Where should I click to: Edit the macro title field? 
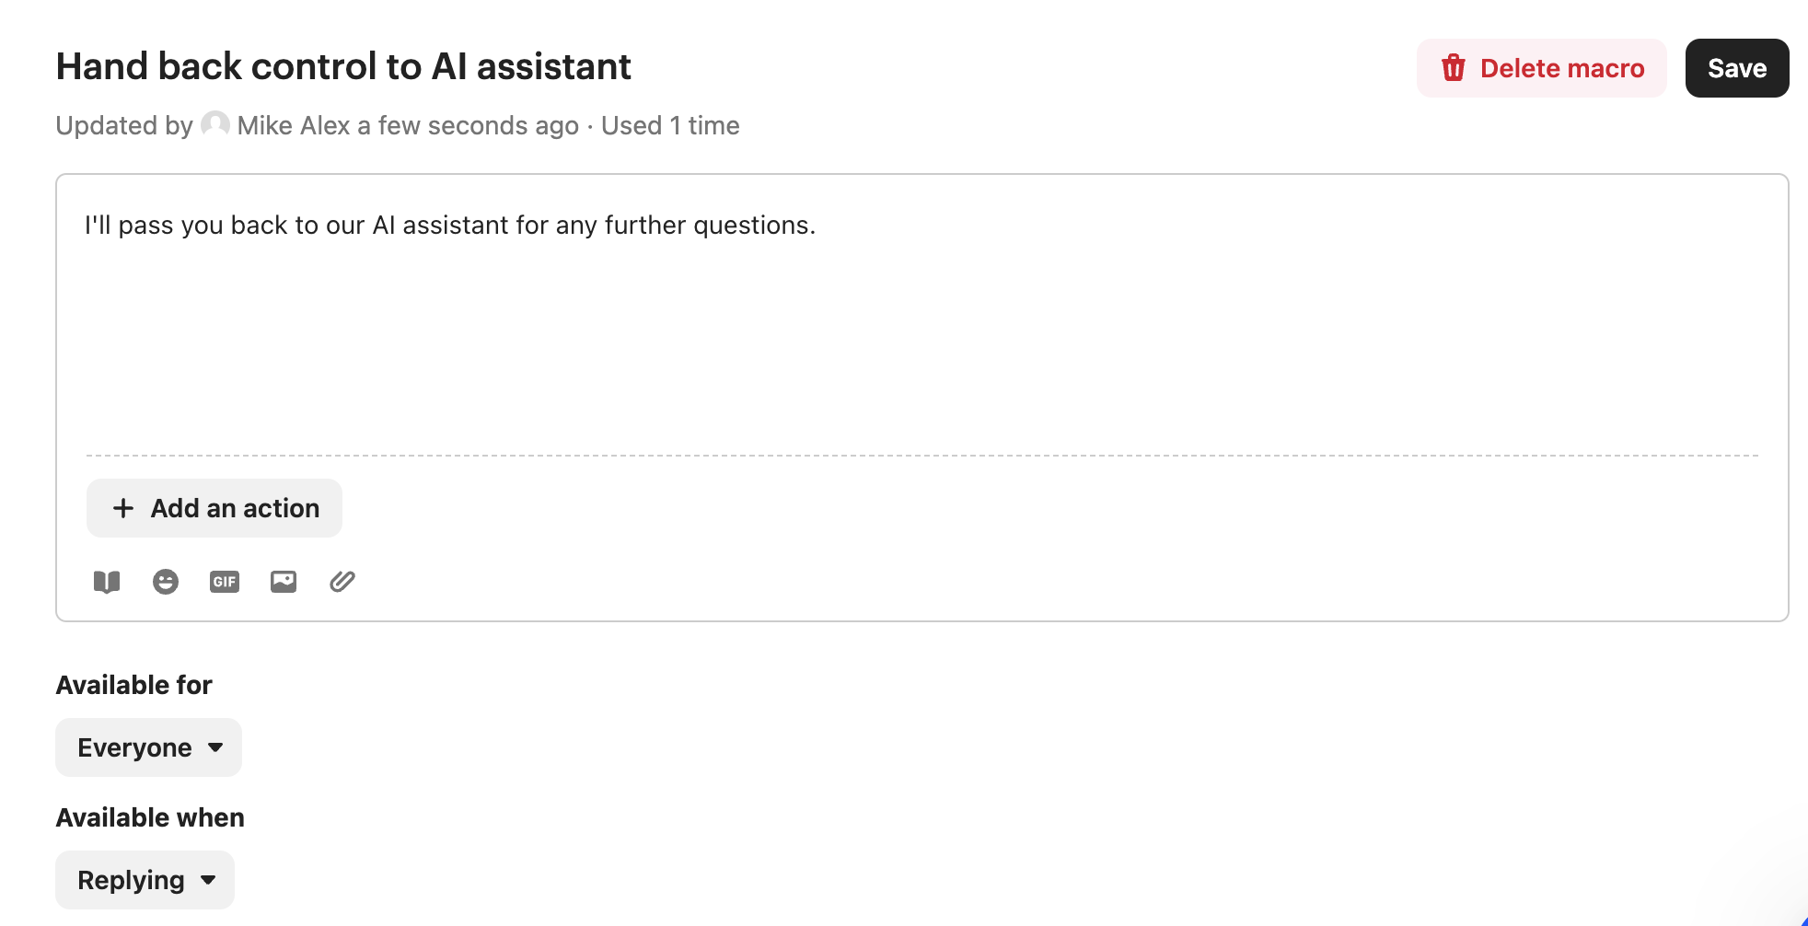pos(343,67)
